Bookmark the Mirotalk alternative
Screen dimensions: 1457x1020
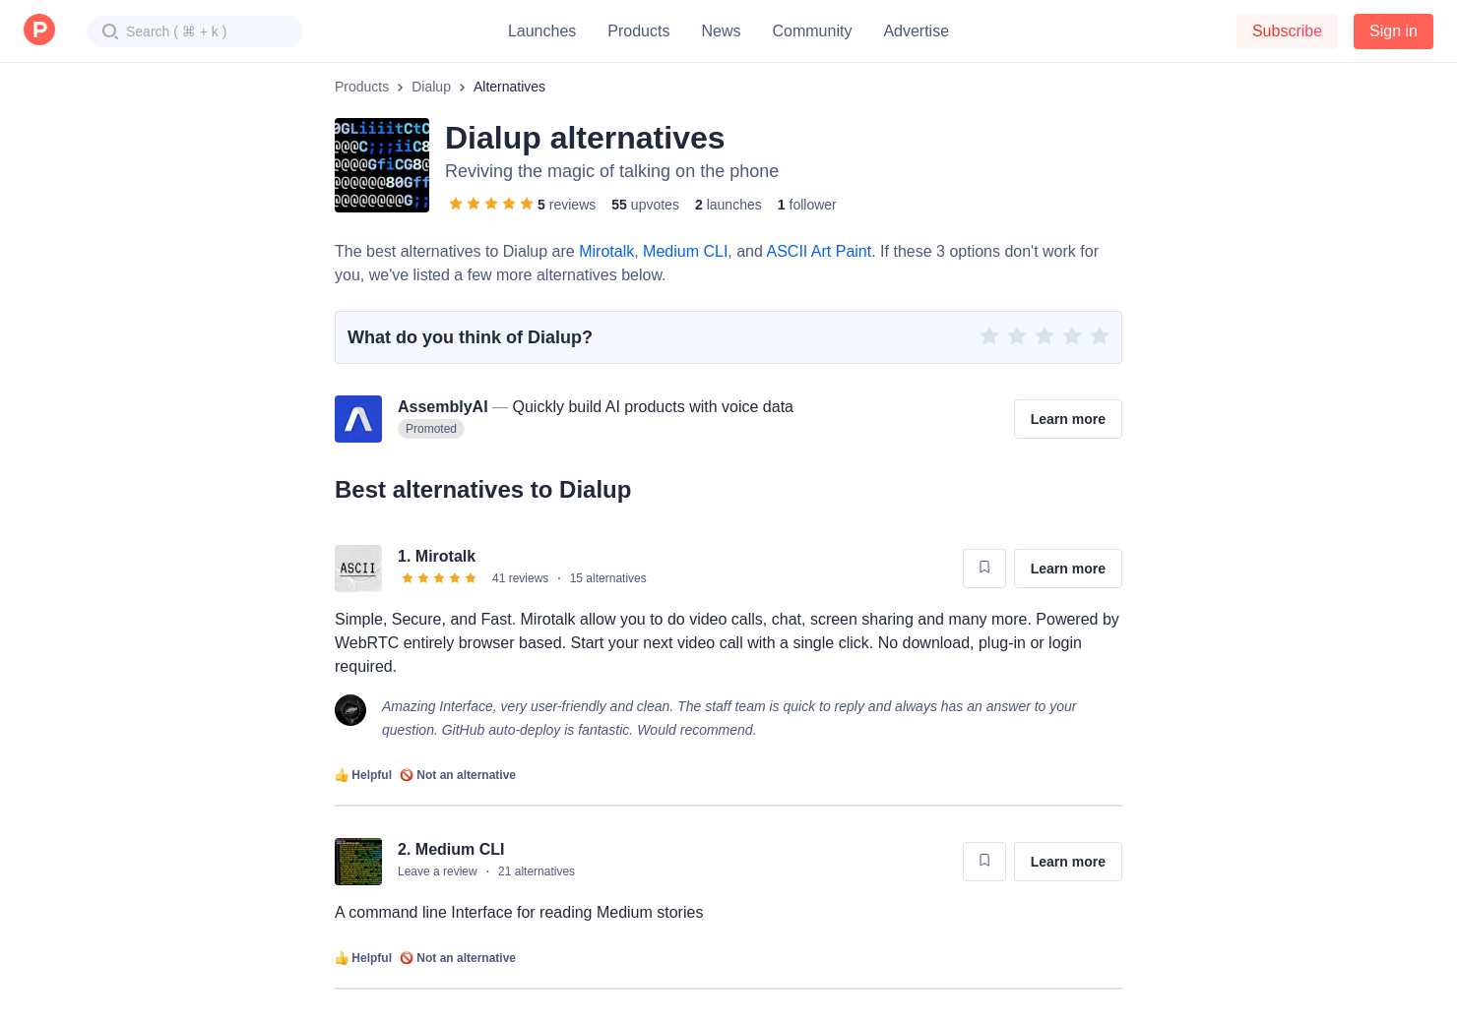983,569
